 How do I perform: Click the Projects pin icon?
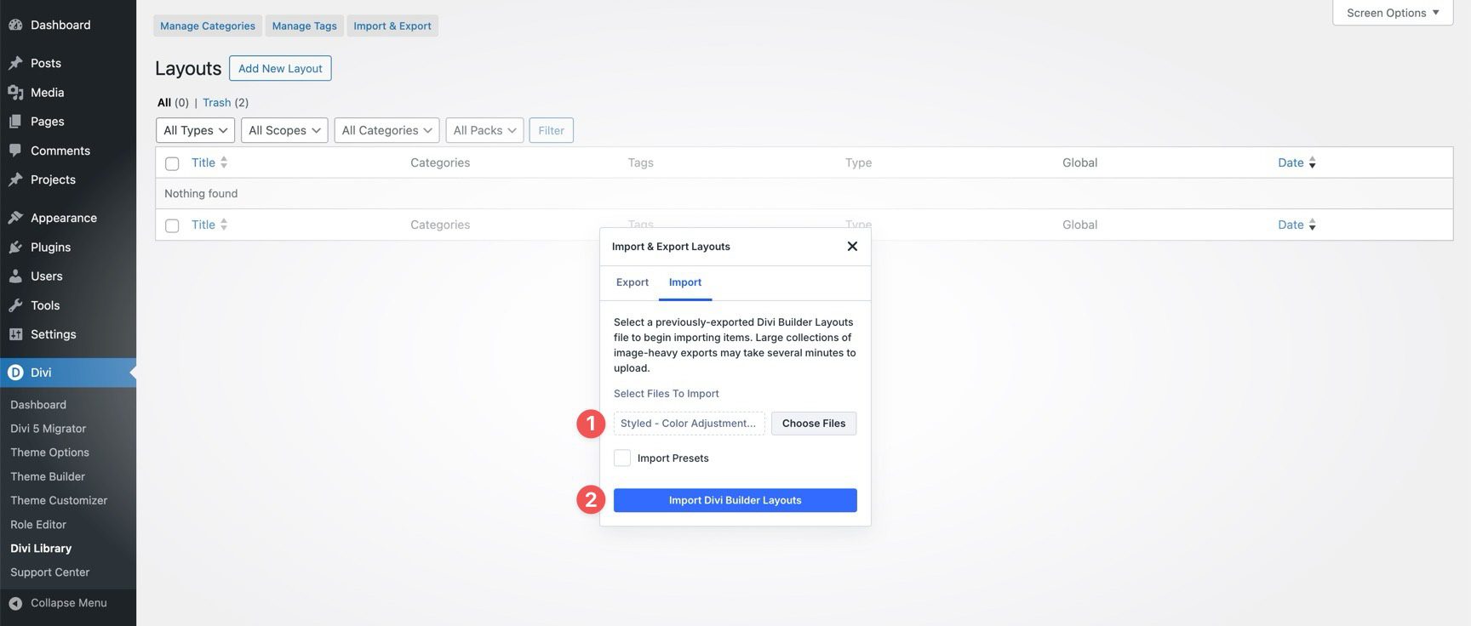point(15,179)
